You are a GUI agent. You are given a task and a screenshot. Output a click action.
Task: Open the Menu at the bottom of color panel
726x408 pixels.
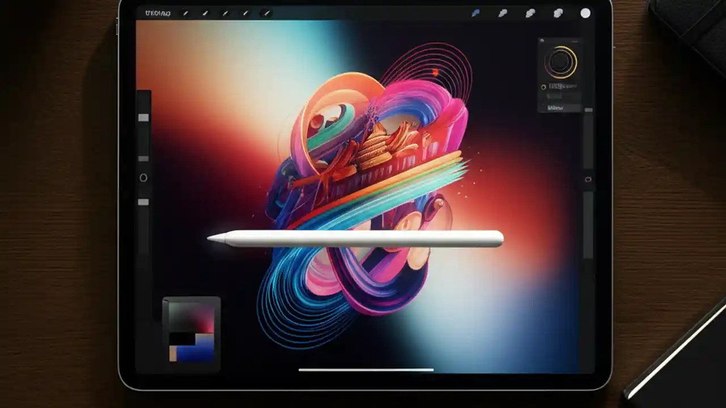tap(556, 107)
